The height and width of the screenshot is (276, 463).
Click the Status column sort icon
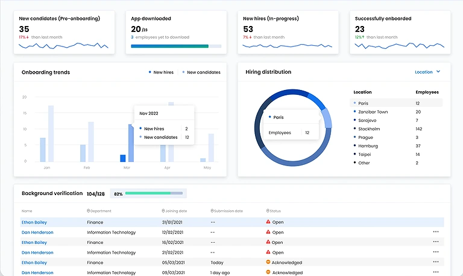(268, 211)
